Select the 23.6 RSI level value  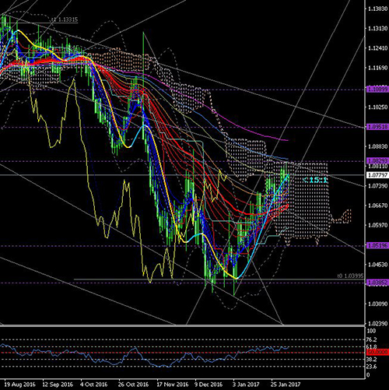372,367
